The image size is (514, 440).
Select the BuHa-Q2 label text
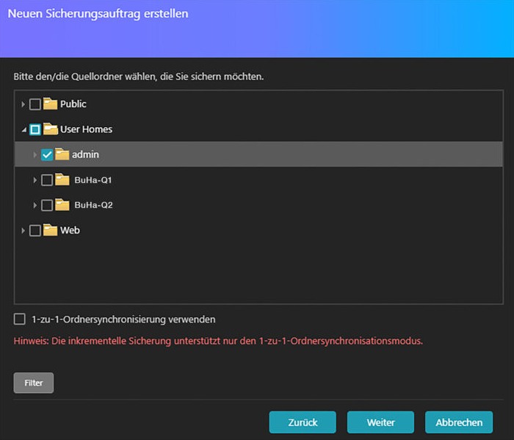[93, 205]
